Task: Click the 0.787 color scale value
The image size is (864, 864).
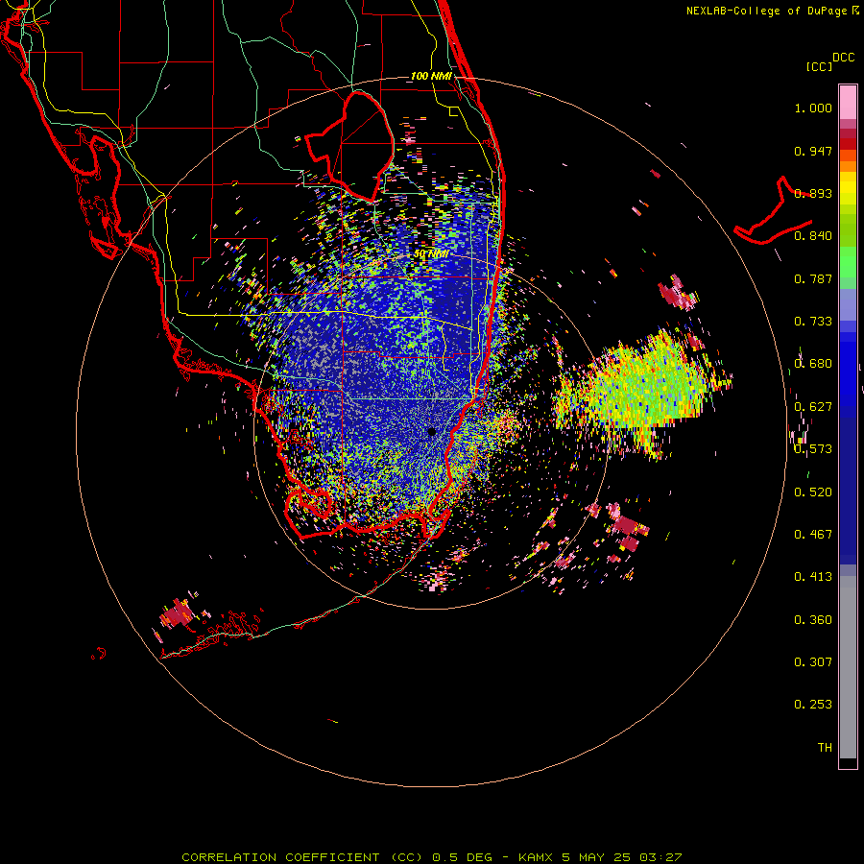Action: click(813, 278)
